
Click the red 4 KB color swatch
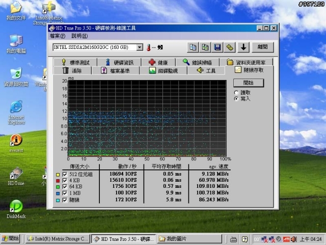click(x=58, y=181)
